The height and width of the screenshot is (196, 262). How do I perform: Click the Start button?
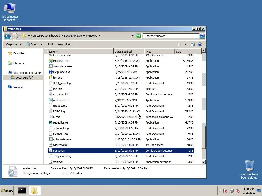click(x=7, y=190)
